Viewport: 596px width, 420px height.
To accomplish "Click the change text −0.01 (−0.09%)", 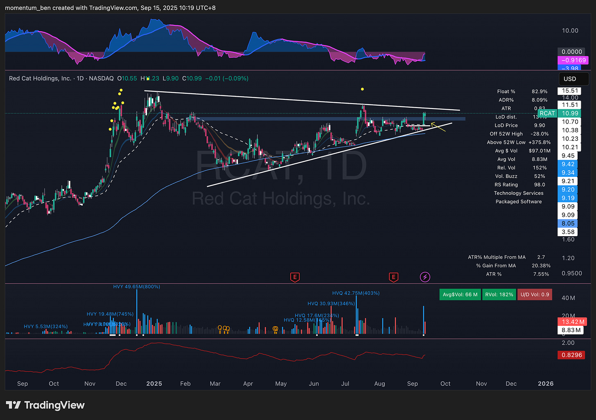I will pos(227,78).
